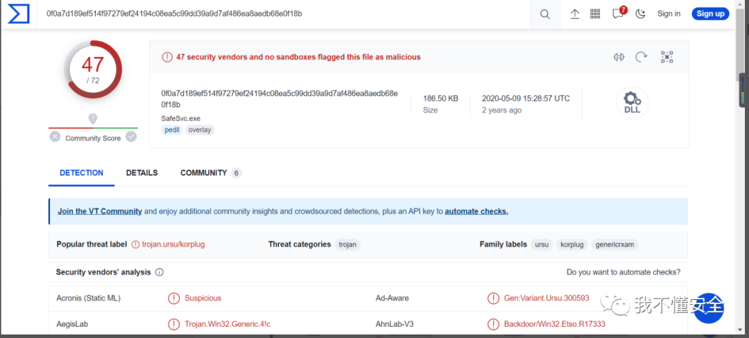Viewport: 749px width, 338px height.
Task: Click Gen:Variant.Ursu.300593 detection text
Action: (546, 298)
